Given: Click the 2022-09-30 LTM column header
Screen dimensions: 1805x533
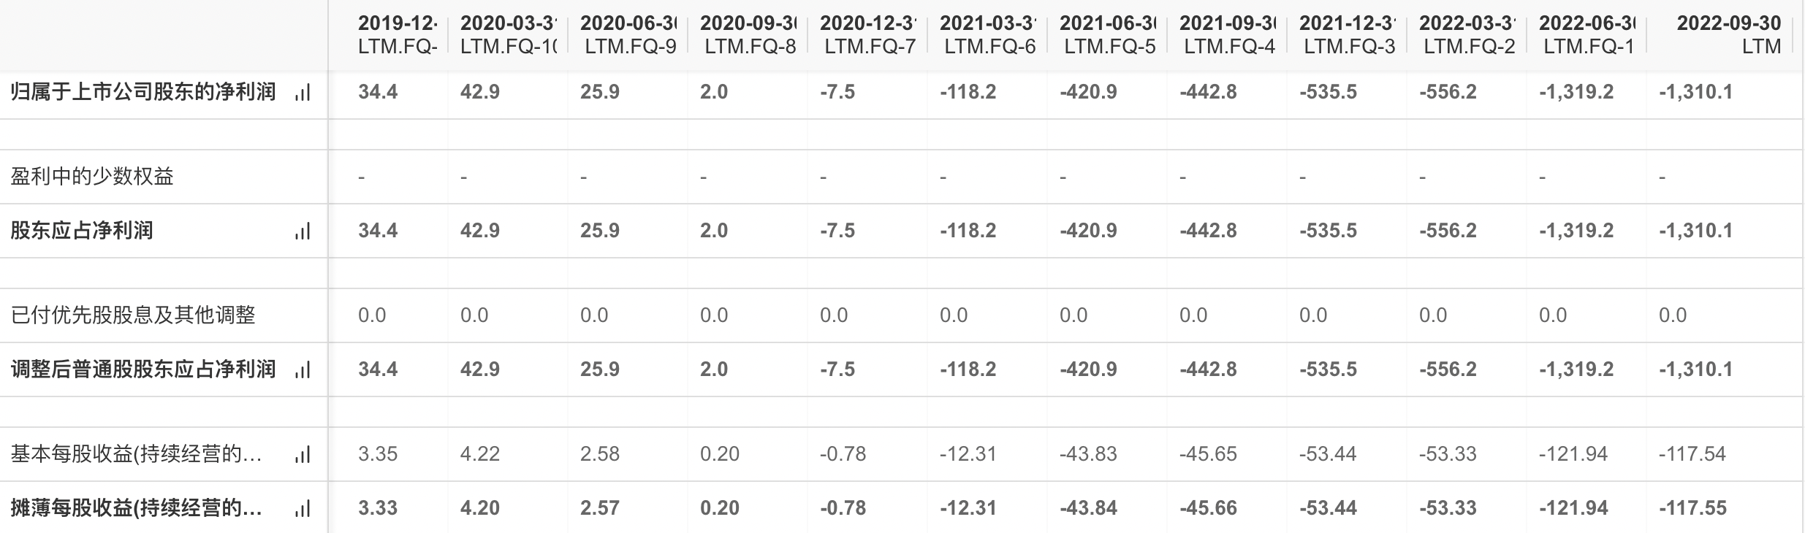Looking at the screenshot, I should click(x=1728, y=34).
